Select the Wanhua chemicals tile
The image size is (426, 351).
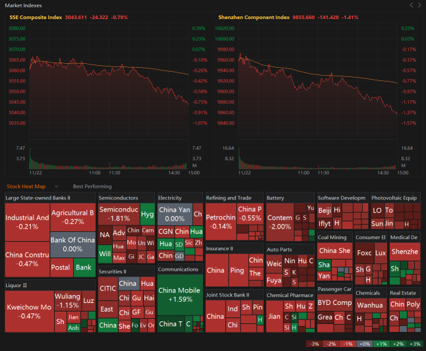pos(371,305)
